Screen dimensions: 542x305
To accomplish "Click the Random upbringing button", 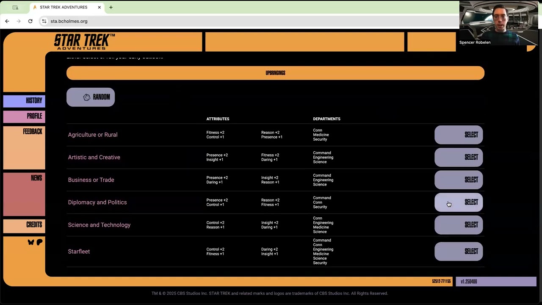I will 91,97.
